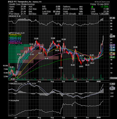The width and height of the screenshot is (117, 119).
Task: Click the 87.46 RSI value tag
Action: (x=112, y=18)
